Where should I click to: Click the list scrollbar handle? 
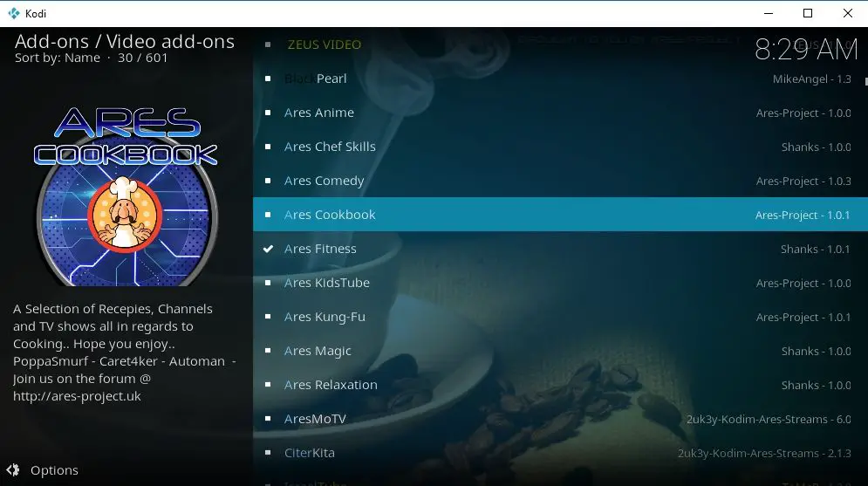[x=865, y=81]
